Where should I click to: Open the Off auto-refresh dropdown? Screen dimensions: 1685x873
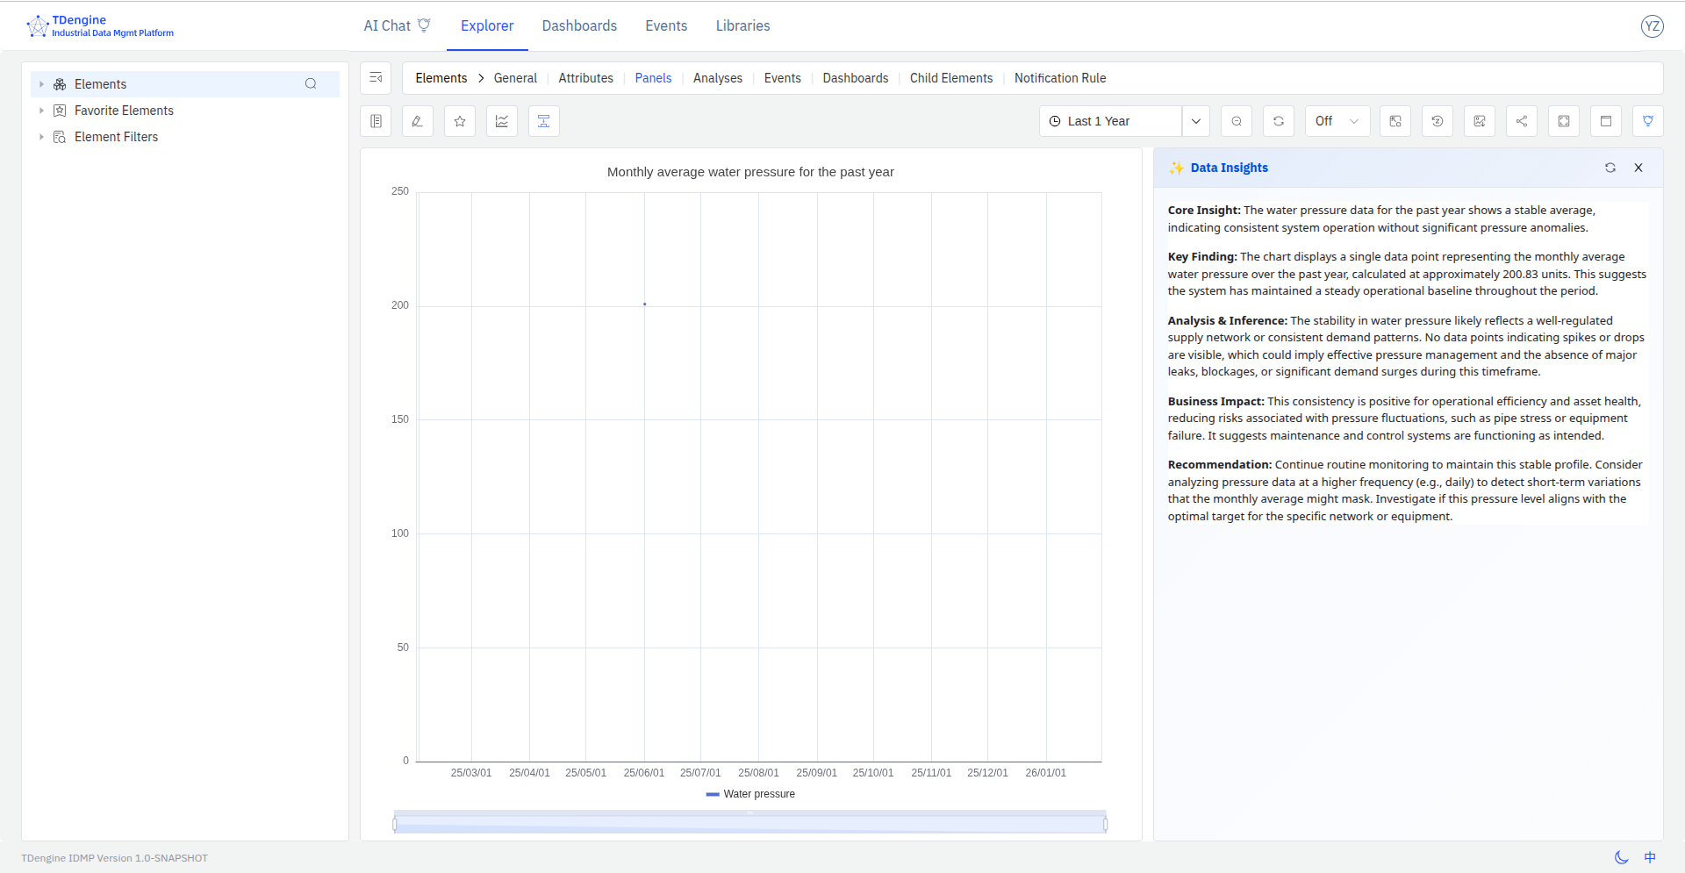pos(1337,121)
